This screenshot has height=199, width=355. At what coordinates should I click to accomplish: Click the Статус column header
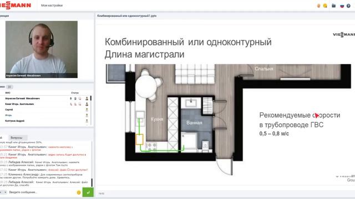coord(75,93)
